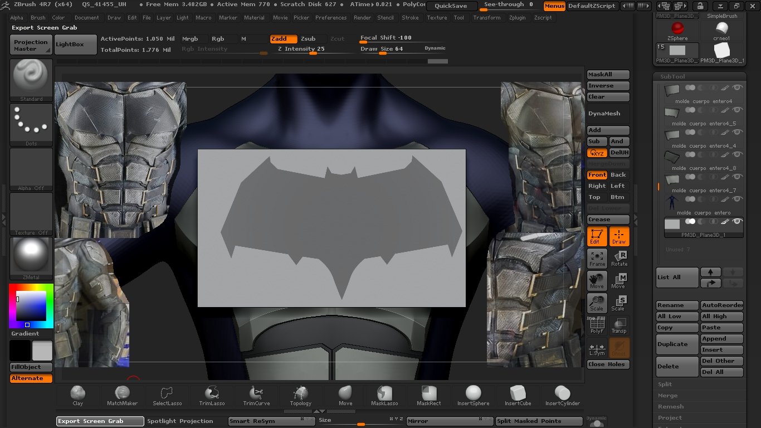Select the Topology brush
761x428 pixels.
point(301,395)
